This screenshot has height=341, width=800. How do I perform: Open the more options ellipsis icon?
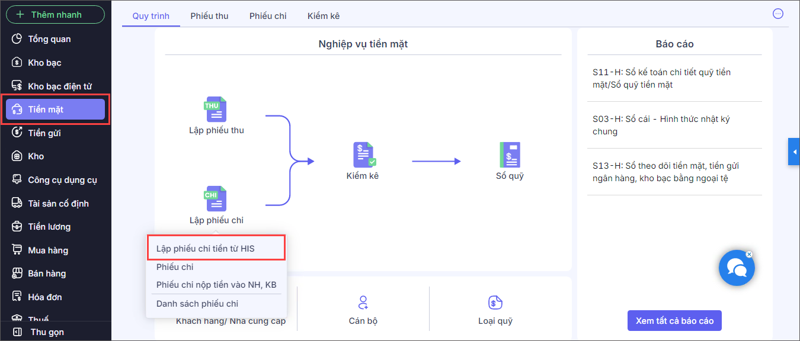point(779,14)
